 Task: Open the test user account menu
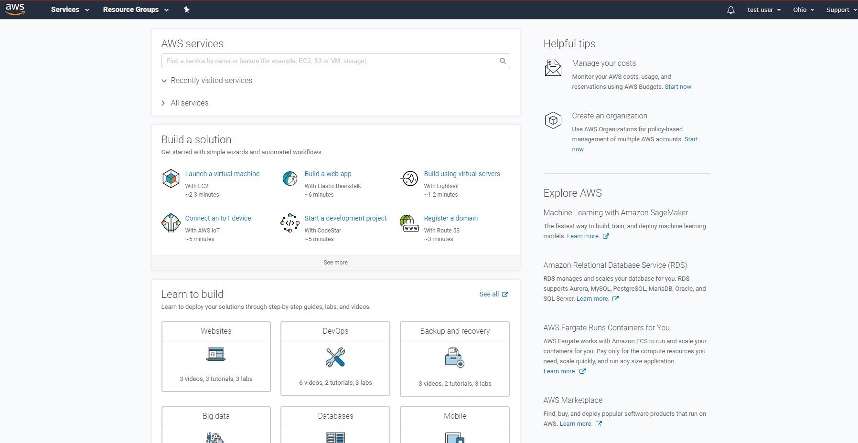pyautogui.click(x=764, y=10)
